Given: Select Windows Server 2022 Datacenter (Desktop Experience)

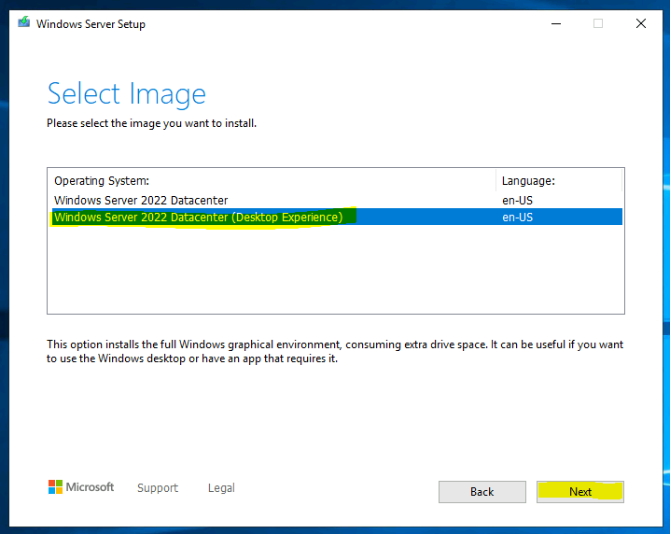Looking at the screenshot, I should [337, 217].
